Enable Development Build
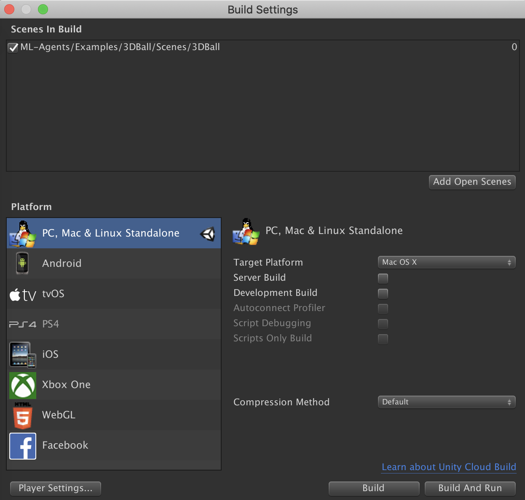The height and width of the screenshot is (500, 525). (x=383, y=293)
